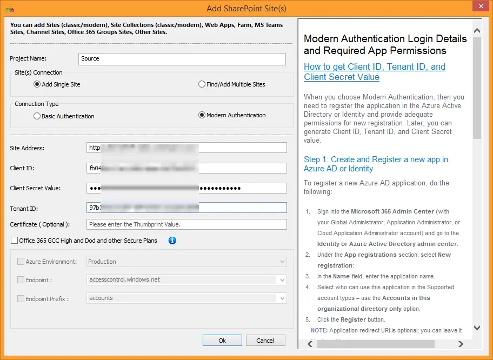Open the Endpoint accesscontrol.windows.net dropdown
Viewport: 493px width, 360px height.
pyautogui.click(x=186, y=280)
